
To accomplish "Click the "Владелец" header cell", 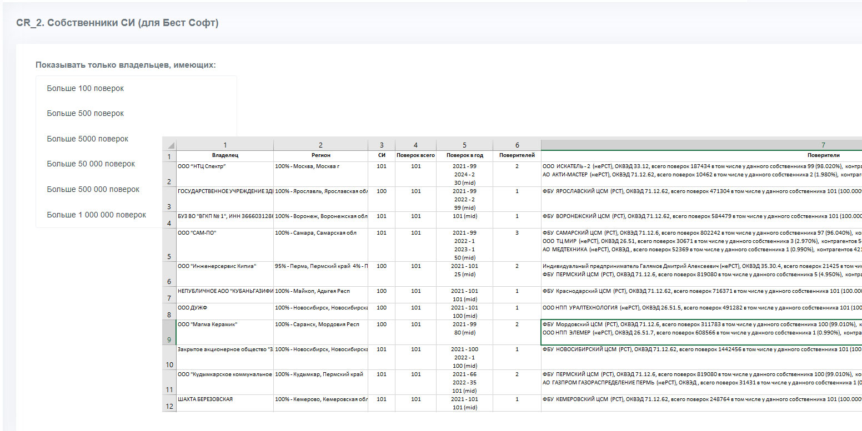I will point(225,156).
